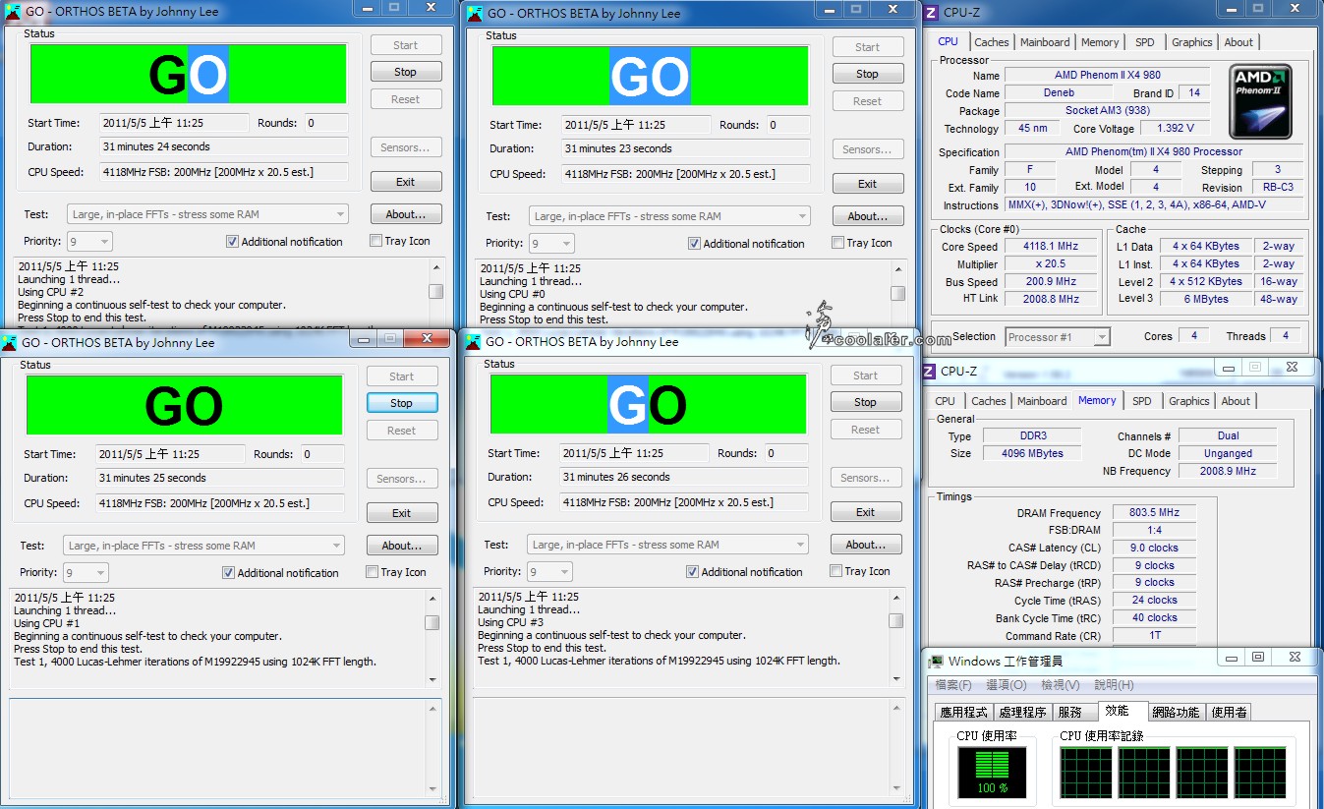Enable Tray Icon in CPU #1 ORTHOS window
The height and width of the screenshot is (809, 1324).
pyautogui.click(x=372, y=572)
